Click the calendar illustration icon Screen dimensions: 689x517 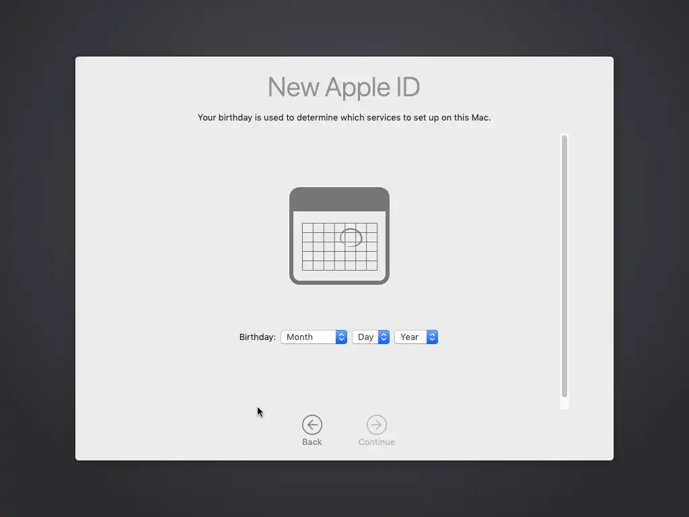339,236
